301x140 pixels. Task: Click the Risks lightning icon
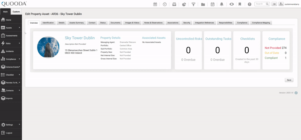(x=3, y=43)
